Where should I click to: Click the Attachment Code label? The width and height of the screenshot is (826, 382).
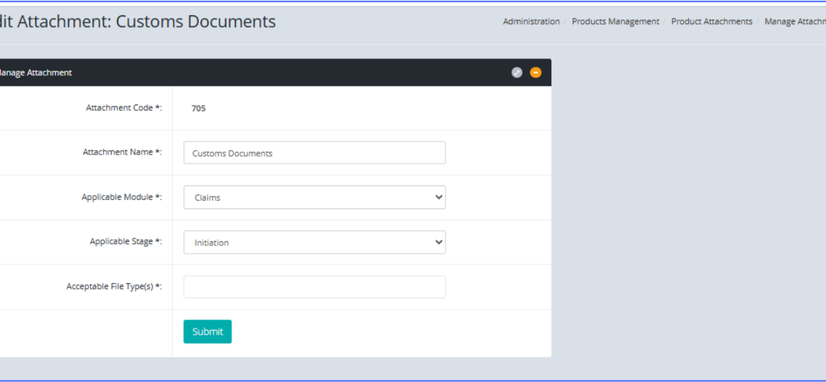click(123, 108)
